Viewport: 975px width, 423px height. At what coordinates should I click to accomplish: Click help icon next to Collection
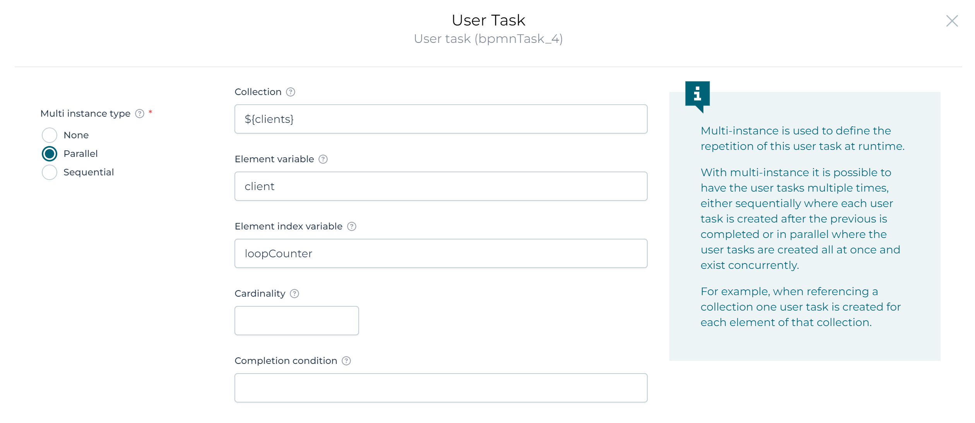coord(290,92)
